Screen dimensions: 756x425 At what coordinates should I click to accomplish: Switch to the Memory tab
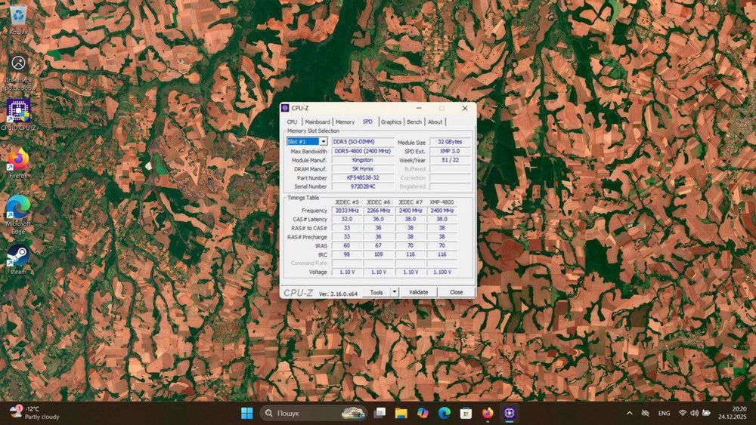(345, 122)
